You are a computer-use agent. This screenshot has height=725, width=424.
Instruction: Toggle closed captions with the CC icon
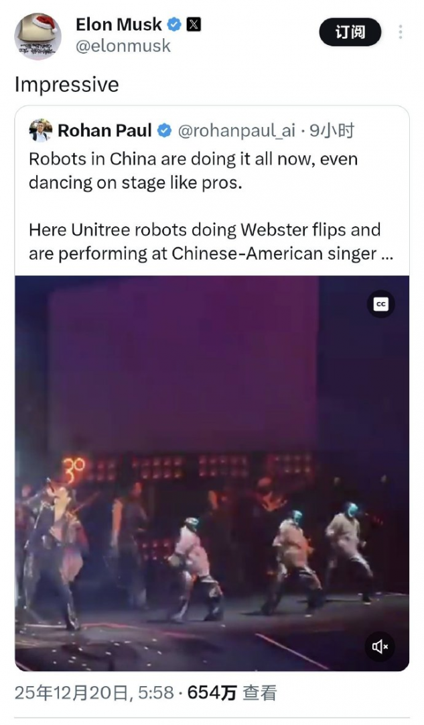[380, 304]
